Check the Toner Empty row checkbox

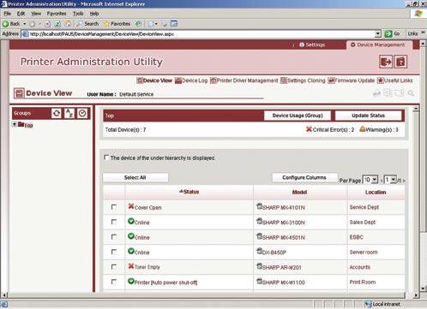coord(114,266)
